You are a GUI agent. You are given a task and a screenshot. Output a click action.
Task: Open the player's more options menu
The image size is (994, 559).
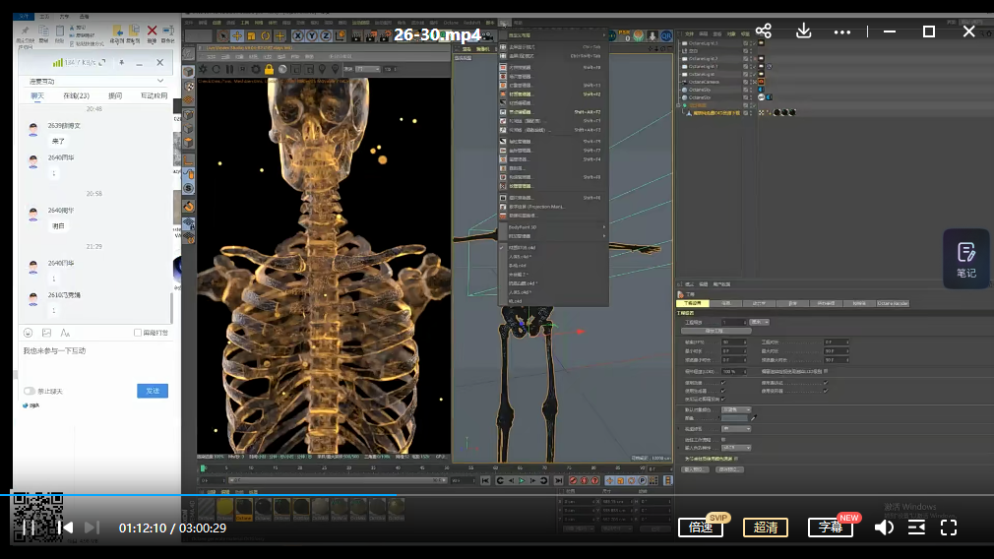842,31
